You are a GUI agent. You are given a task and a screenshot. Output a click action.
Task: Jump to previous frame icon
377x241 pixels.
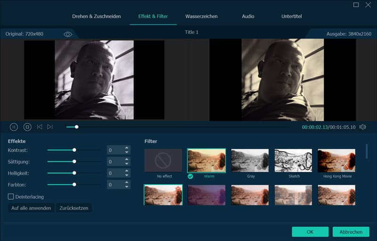coord(40,127)
